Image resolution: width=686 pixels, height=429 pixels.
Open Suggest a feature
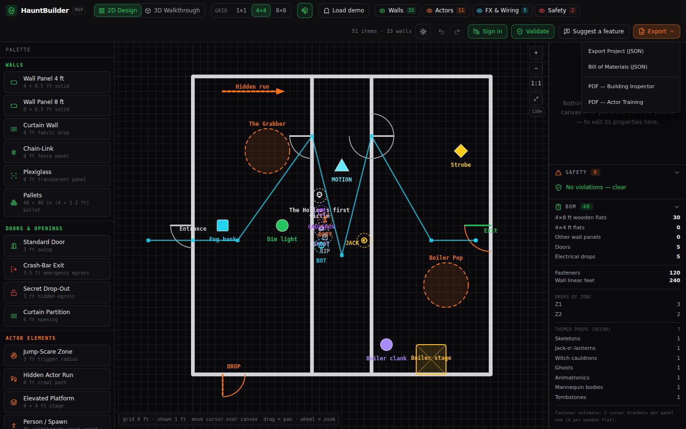coord(594,31)
